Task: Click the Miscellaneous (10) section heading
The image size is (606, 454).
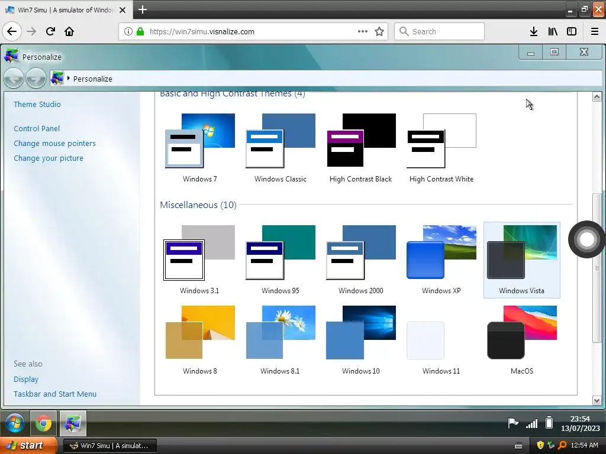Action: coord(198,205)
